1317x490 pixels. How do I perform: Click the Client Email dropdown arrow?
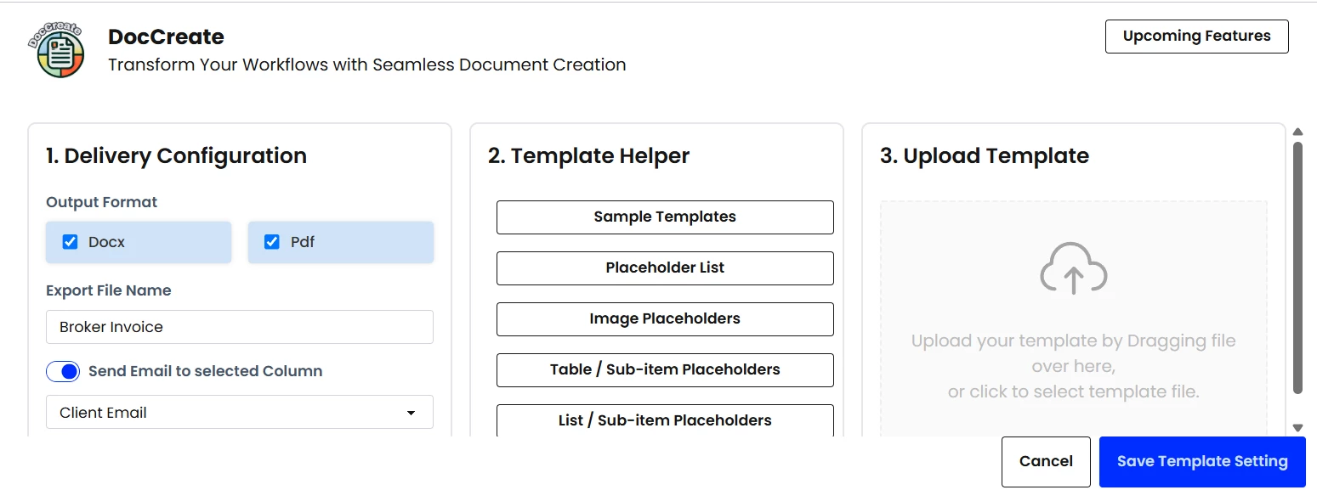pyautogui.click(x=411, y=413)
